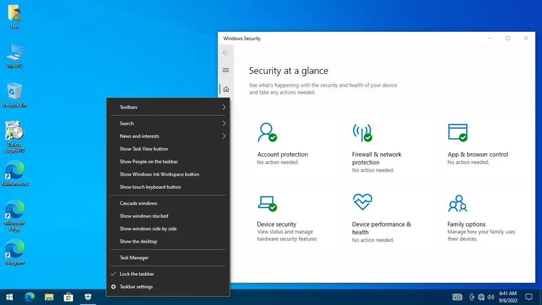This screenshot has width=542, height=305.
Task: Open App & browser control icon
Action: point(458,132)
